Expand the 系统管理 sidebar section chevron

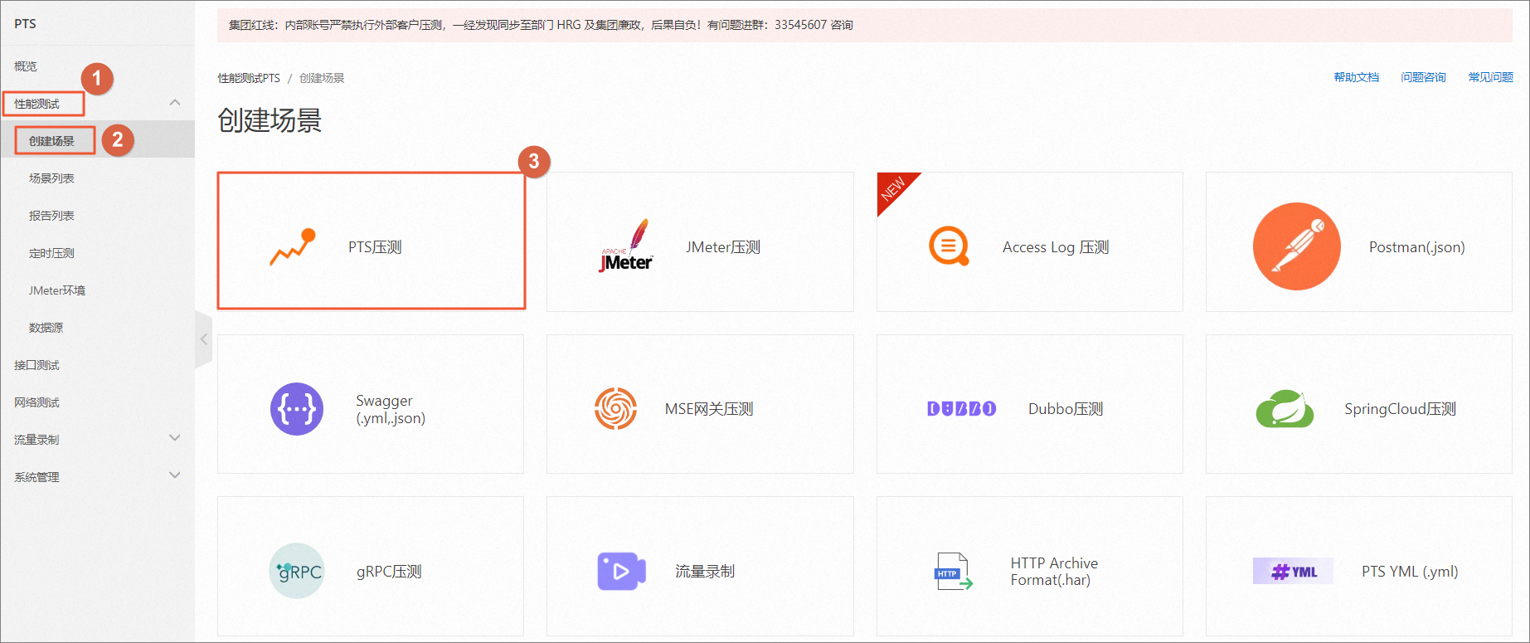175,475
